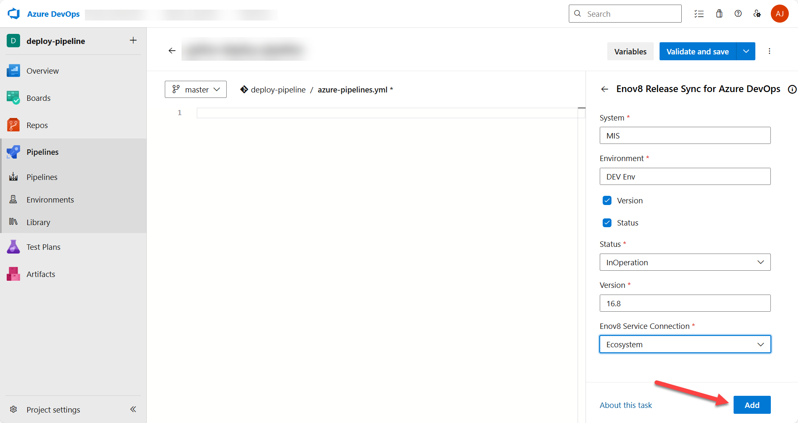The height and width of the screenshot is (423, 798).
Task: Open the Marketplace shopping bag icon
Action: click(x=719, y=14)
